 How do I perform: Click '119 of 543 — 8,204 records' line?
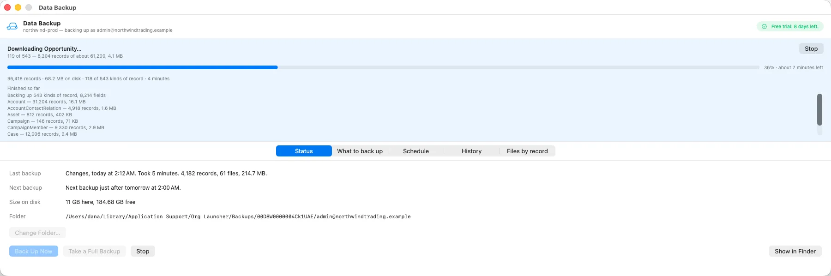click(x=65, y=56)
